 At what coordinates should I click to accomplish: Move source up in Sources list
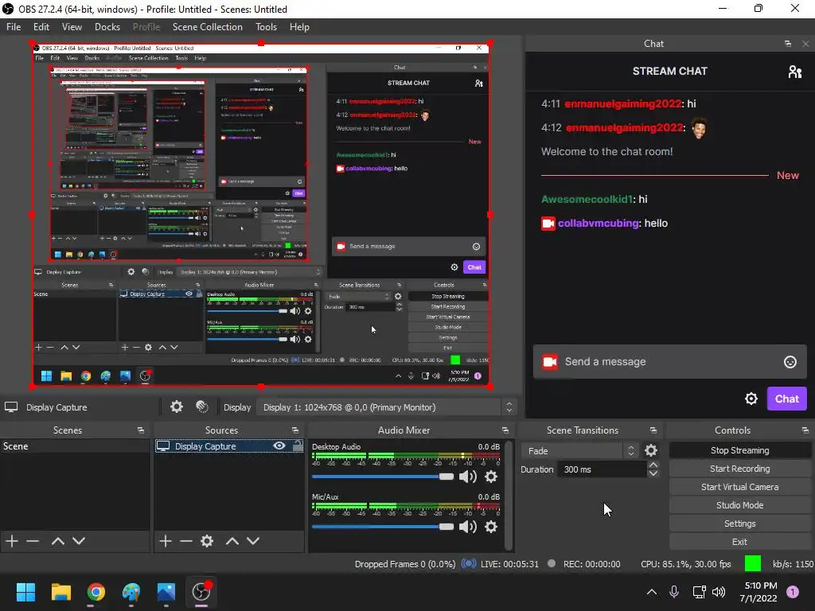tap(232, 541)
